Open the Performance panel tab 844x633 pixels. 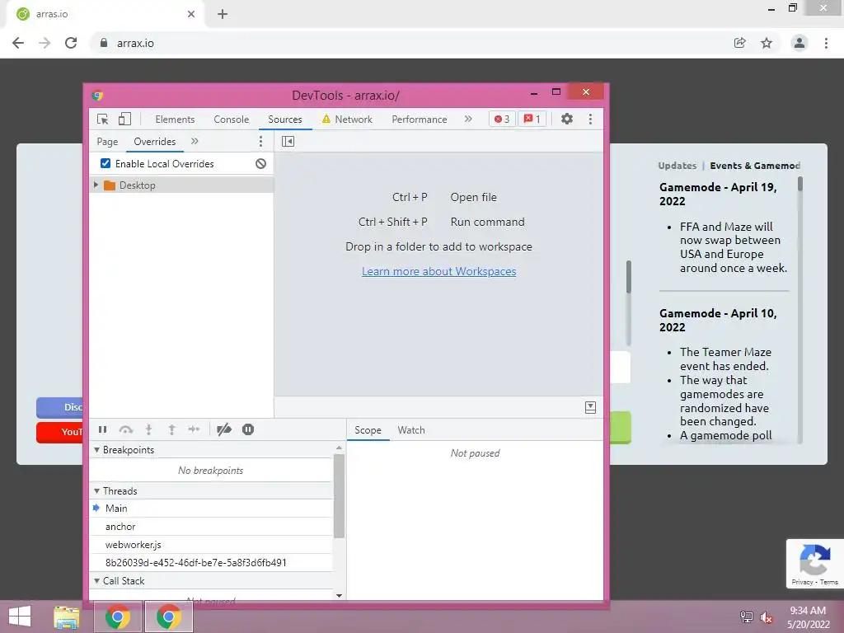coord(420,120)
